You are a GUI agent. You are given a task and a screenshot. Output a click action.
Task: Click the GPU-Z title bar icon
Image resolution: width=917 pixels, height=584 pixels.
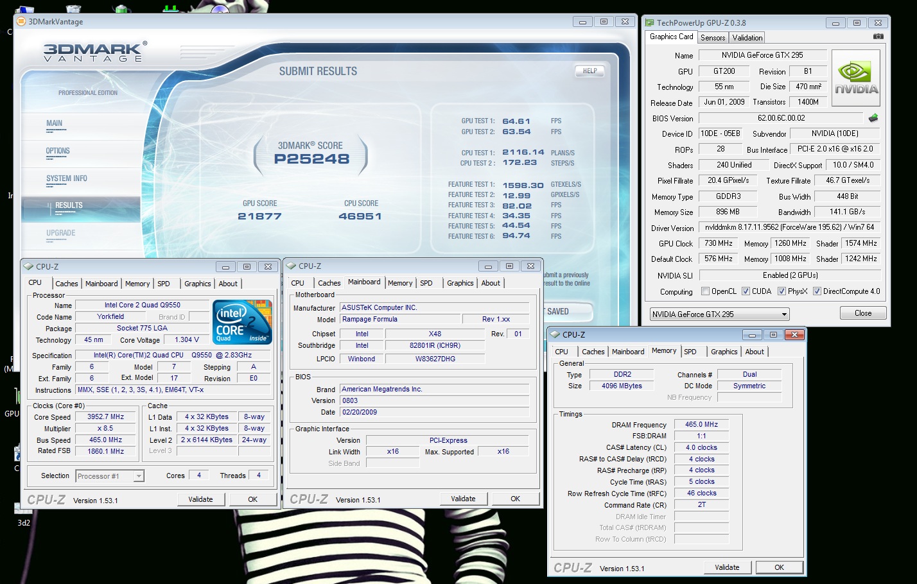(x=650, y=22)
